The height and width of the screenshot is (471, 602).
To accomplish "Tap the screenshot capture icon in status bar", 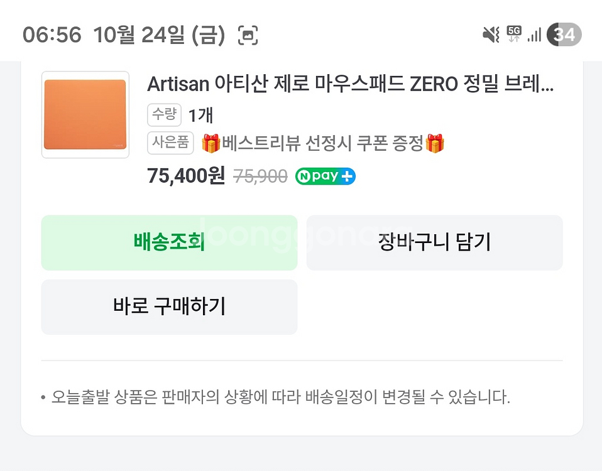I will point(248,35).
